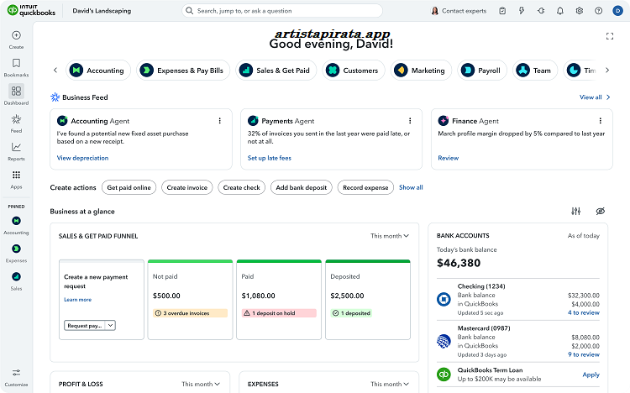Click Get paid online button
Image resolution: width=630 pixels, height=393 pixels.
[x=129, y=187]
